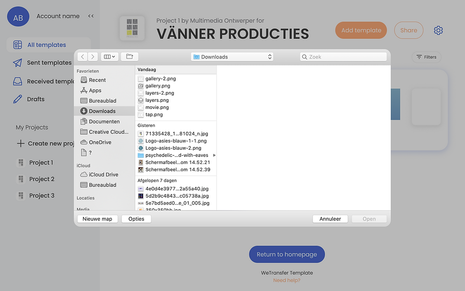Open All templates in sidebar
The width and height of the screenshot is (465, 291).
[x=48, y=45]
